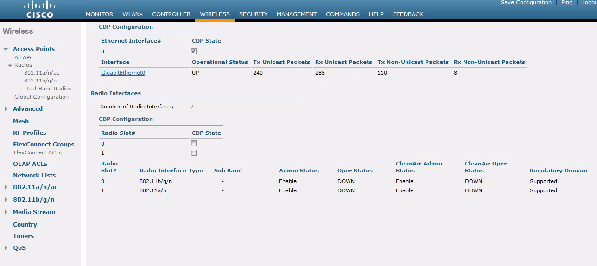Click the Ping link

[566, 3]
